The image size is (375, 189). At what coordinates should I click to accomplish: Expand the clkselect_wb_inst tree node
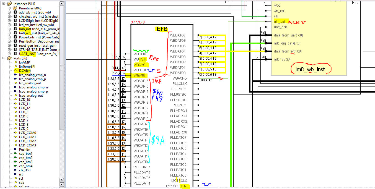[x=9, y=17]
